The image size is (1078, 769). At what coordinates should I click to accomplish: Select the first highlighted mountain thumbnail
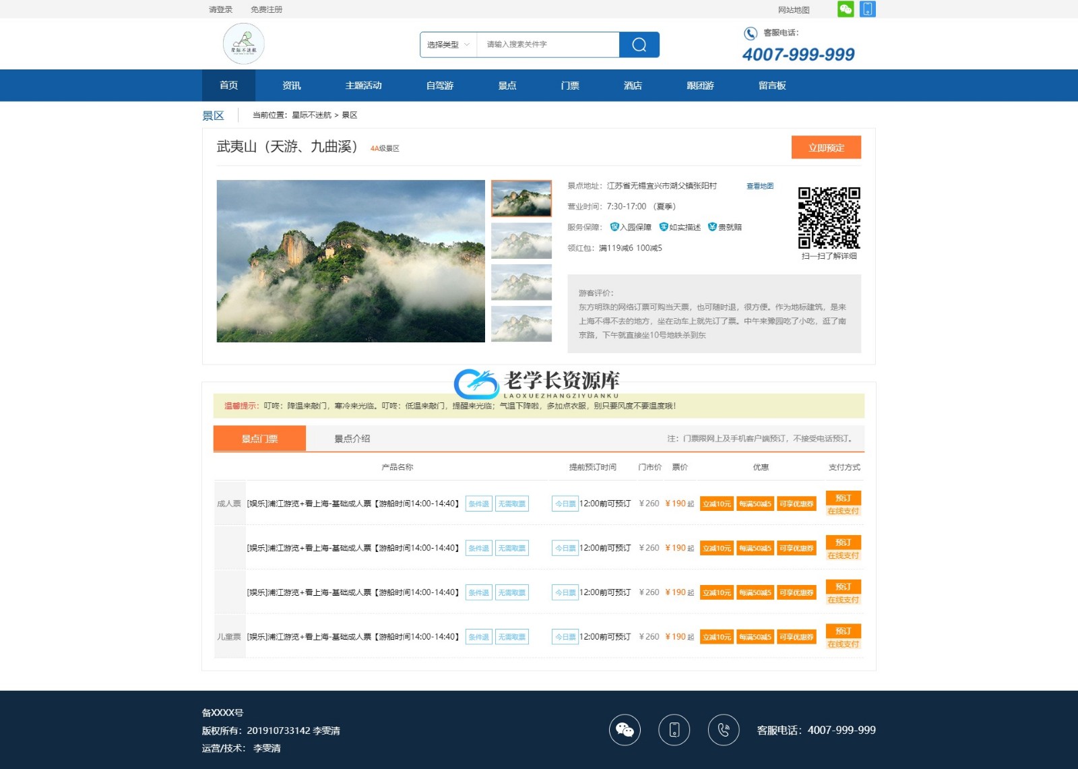point(521,198)
